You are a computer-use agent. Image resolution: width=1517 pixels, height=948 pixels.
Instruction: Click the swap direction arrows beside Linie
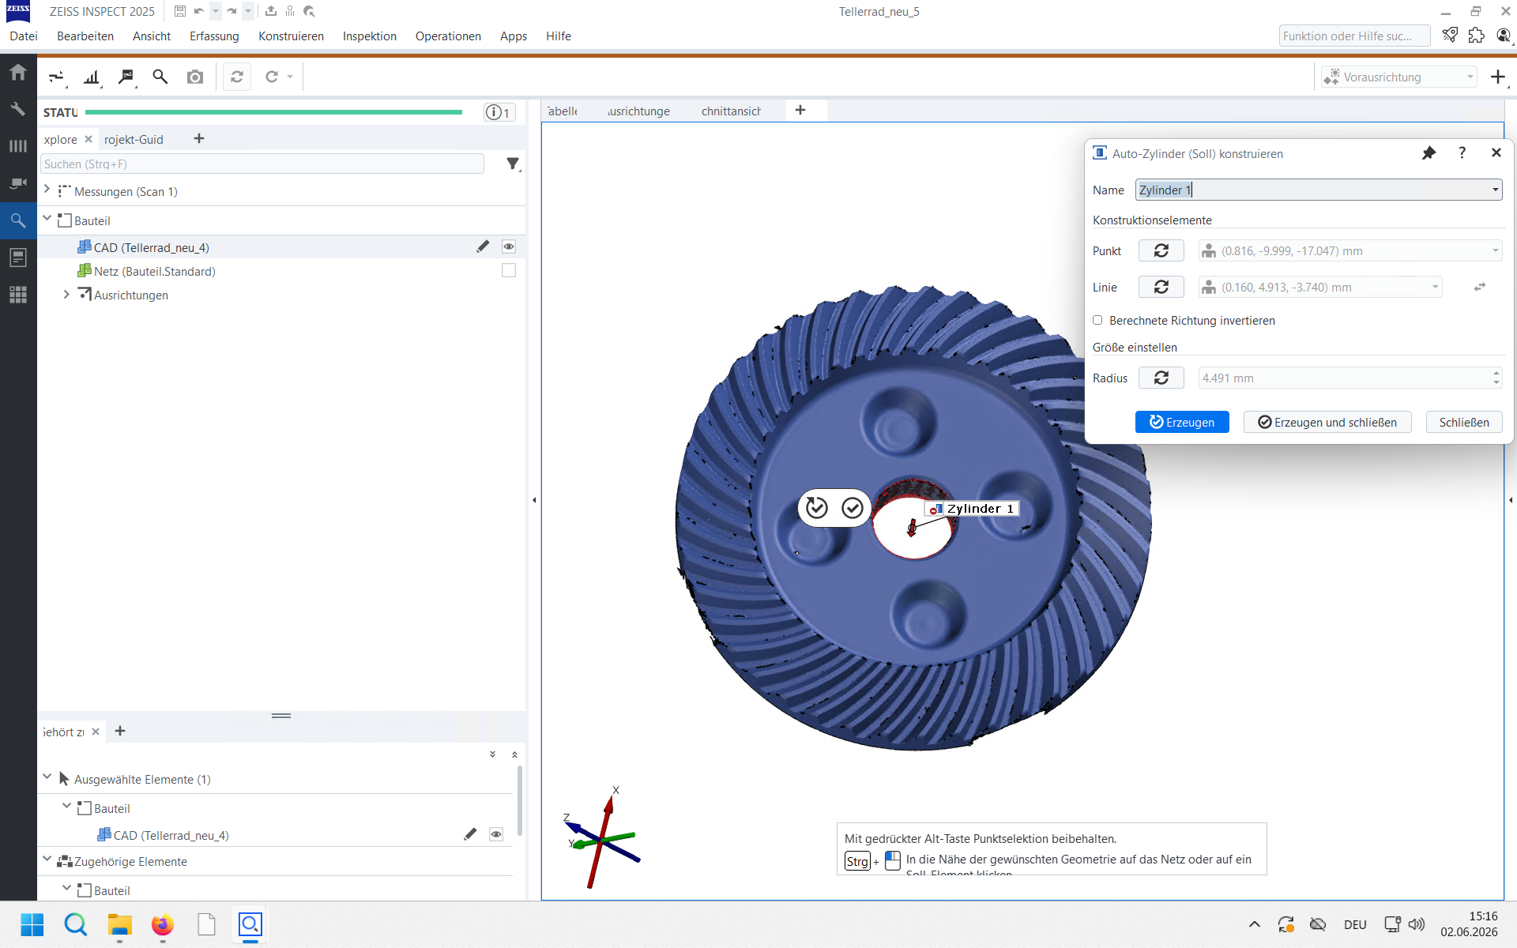[x=1480, y=288]
